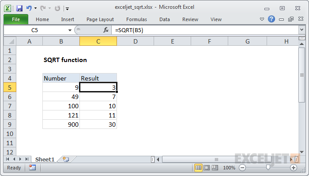Click the Result header cell
Image resolution: width=309 pixels, height=176 pixels.
click(98, 78)
